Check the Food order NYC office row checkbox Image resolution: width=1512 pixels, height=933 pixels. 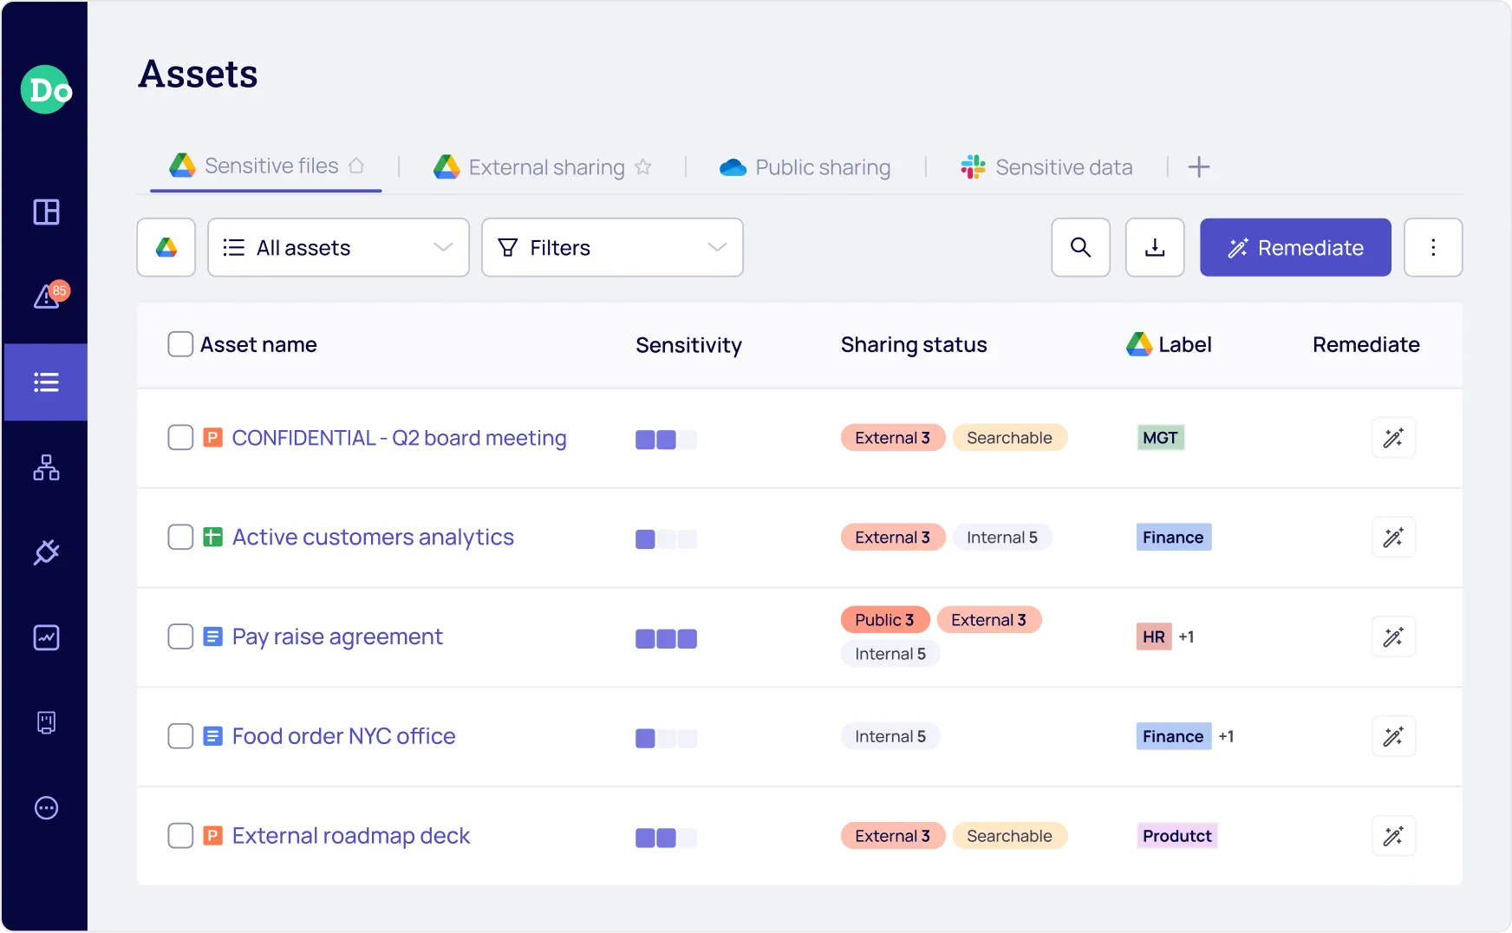click(180, 735)
